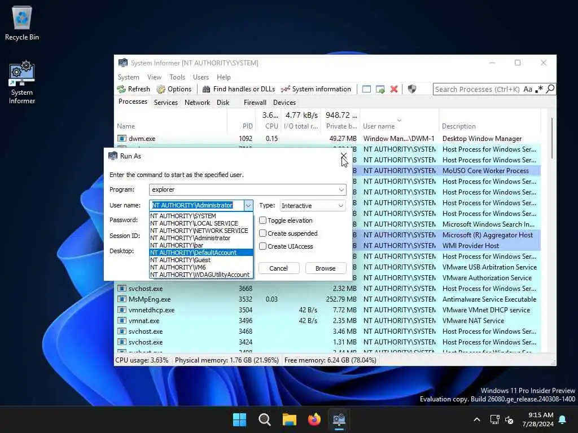This screenshot has height=433, width=578.
Task: Click the dwm.exe process icon
Action: 122,139
